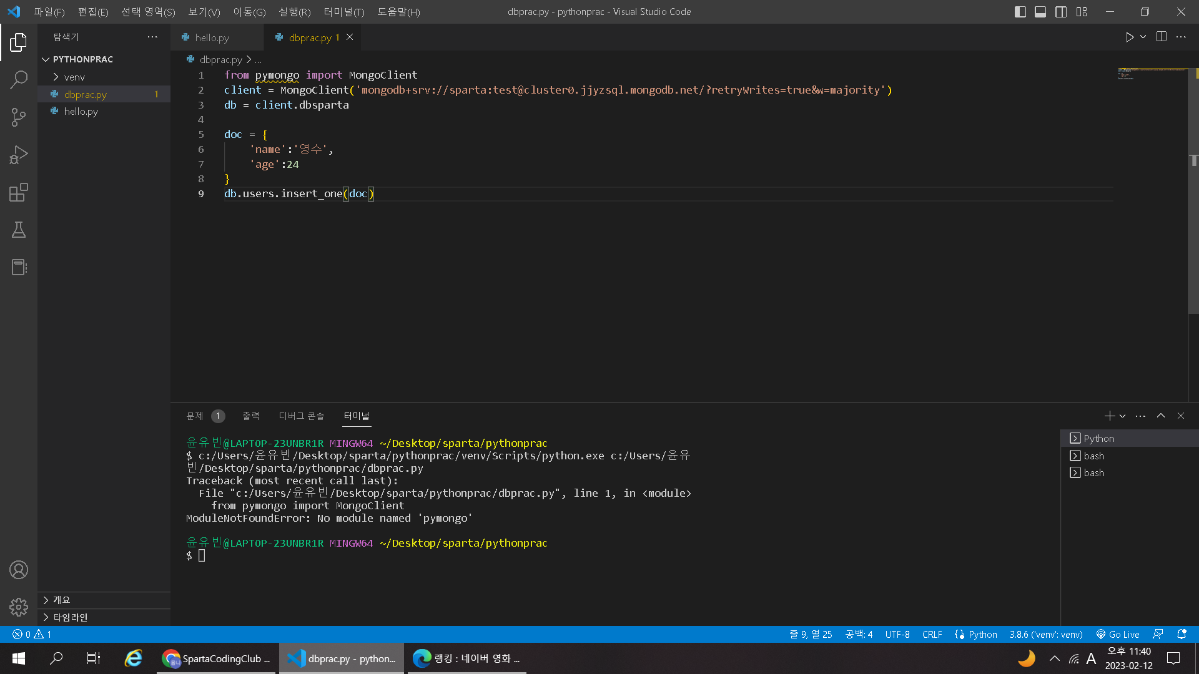Open editor more actions ellipsis
The width and height of the screenshot is (1199, 674).
pos(1181,37)
